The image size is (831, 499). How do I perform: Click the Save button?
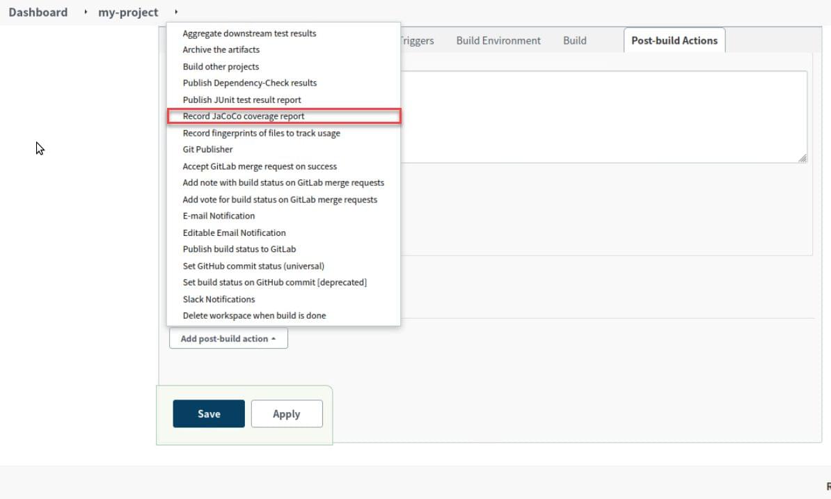tap(209, 413)
